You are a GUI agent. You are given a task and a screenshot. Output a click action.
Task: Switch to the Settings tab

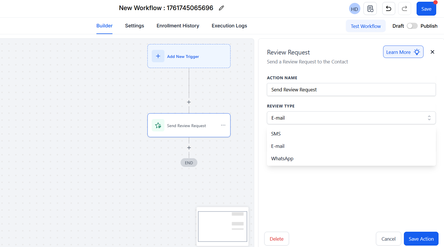[x=134, y=26]
